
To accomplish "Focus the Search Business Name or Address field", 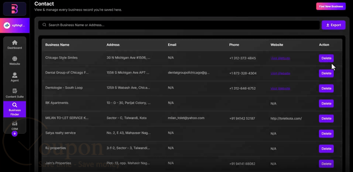I will 179,25.
